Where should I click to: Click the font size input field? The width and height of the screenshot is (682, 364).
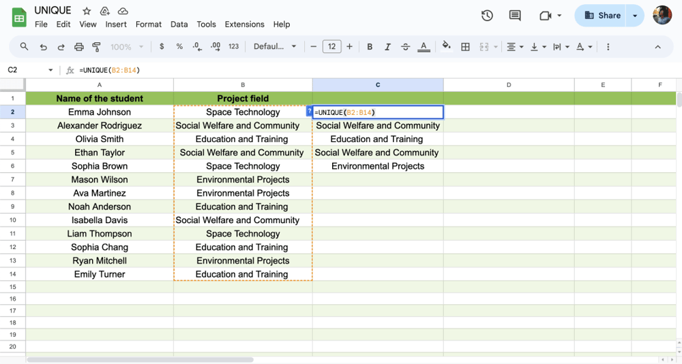click(x=331, y=47)
